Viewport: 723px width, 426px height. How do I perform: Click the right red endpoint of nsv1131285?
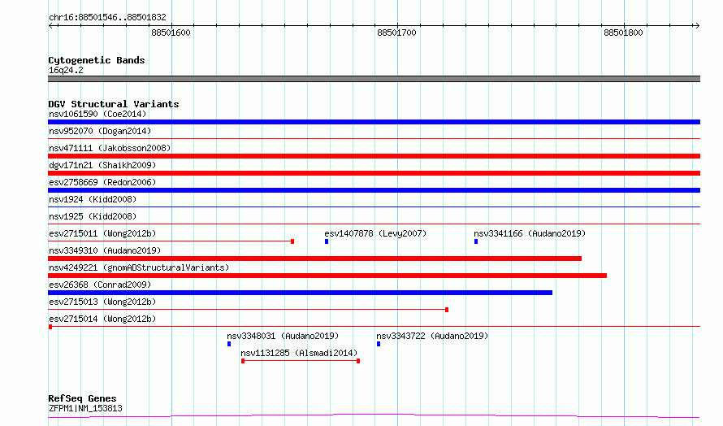pyautogui.click(x=358, y=361)
